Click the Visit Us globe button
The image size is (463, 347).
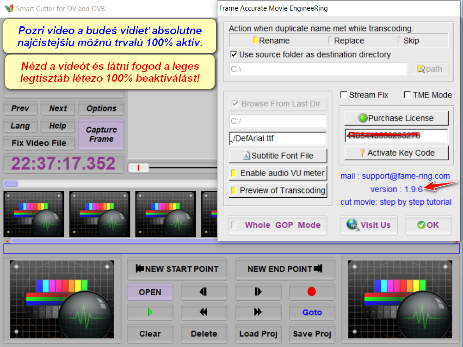(x=369, y=225)
